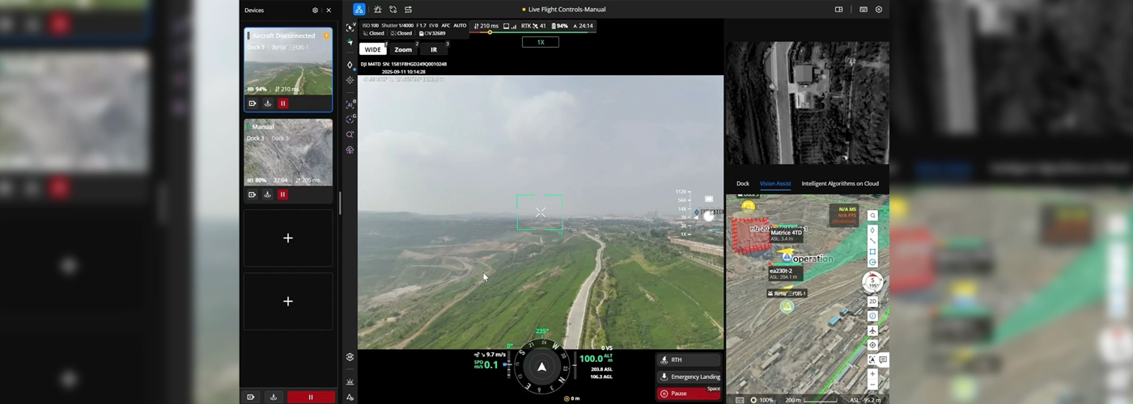
Task: Click the infrared camera preview thumbnail
Action: tap(808, 103)
